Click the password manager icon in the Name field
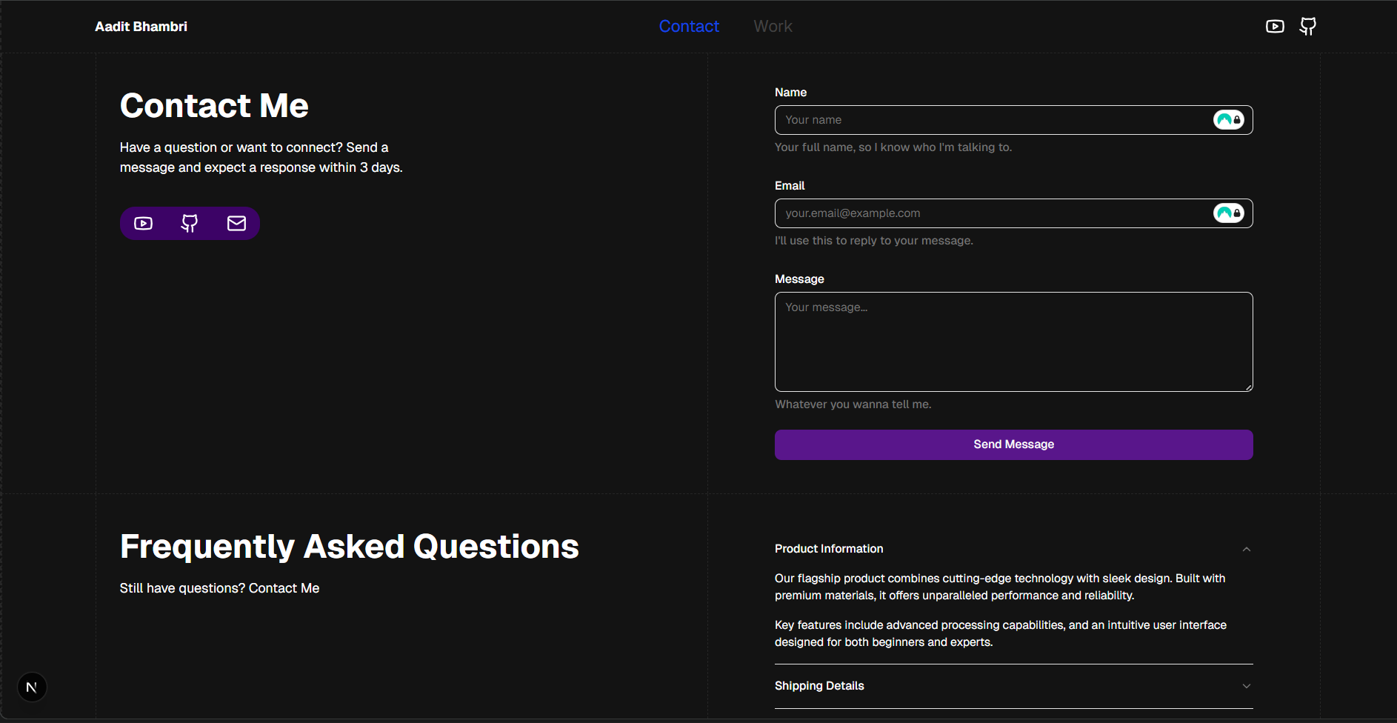The image size is (1397, 723). [1228, 120]
